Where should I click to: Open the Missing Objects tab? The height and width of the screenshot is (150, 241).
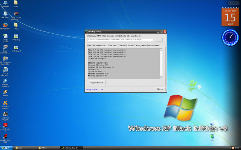[x=141, y=45]
